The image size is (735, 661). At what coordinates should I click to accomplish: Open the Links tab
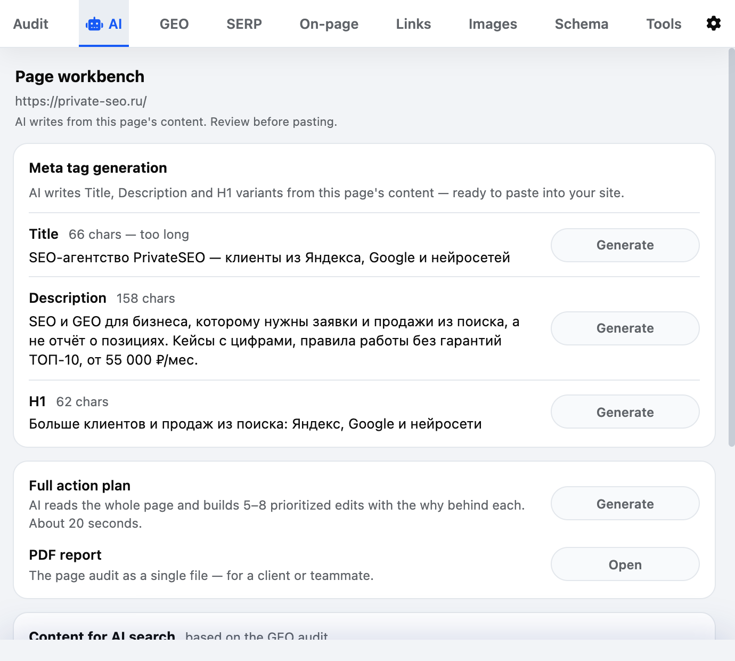click(413, 24)
